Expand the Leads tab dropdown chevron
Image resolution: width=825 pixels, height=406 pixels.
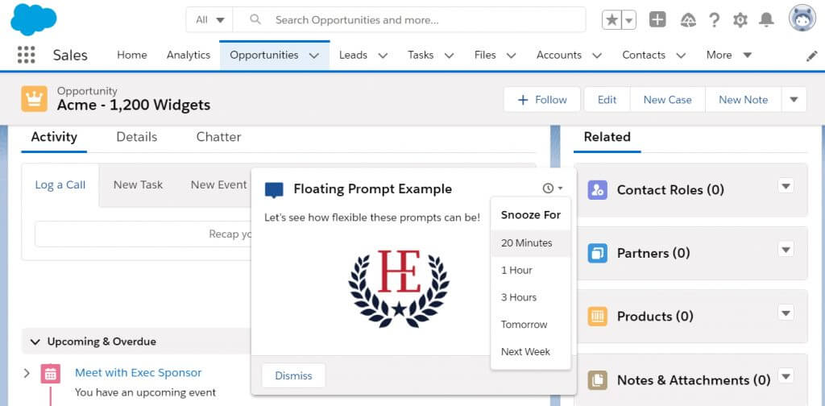383,56
